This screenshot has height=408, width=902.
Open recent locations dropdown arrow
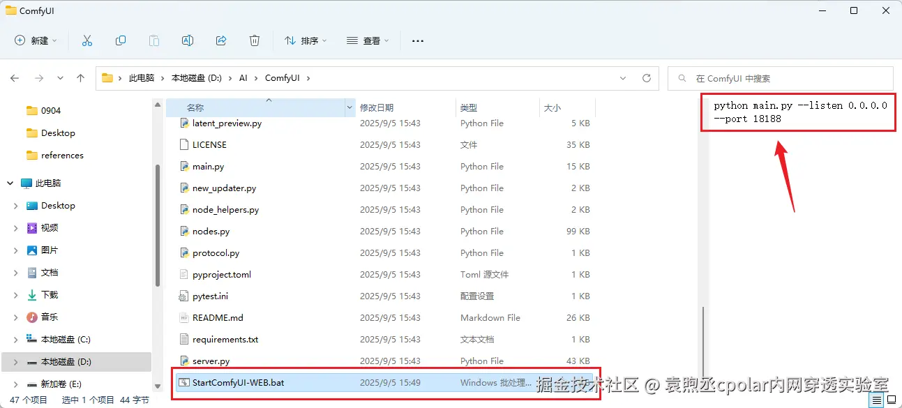coord(60,78)
